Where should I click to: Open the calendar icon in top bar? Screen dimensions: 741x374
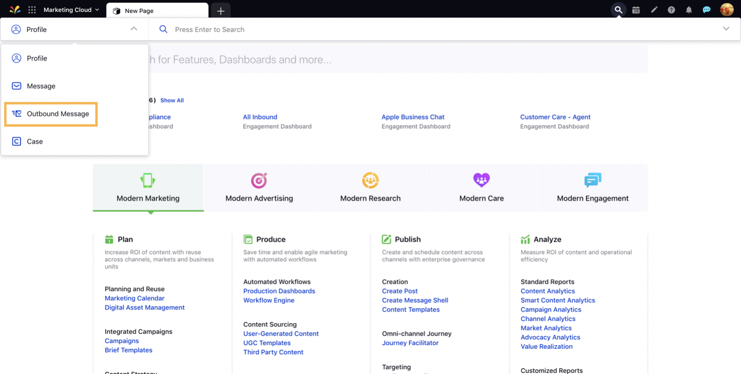tap(636, 10)
